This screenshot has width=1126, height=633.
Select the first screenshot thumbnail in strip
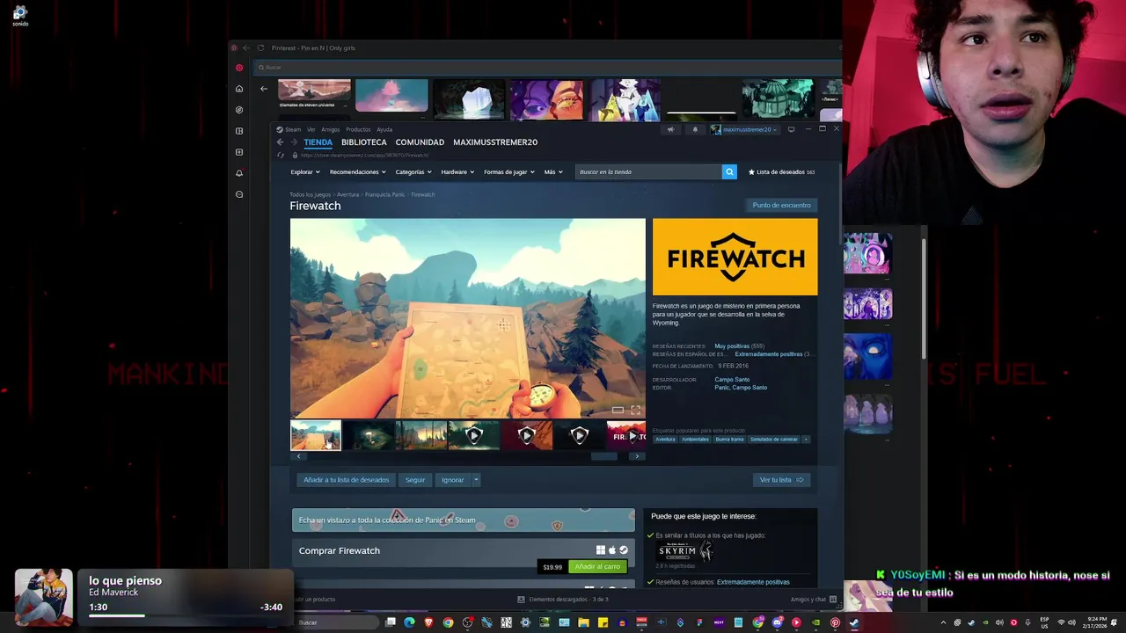click(x=316, y=435)
